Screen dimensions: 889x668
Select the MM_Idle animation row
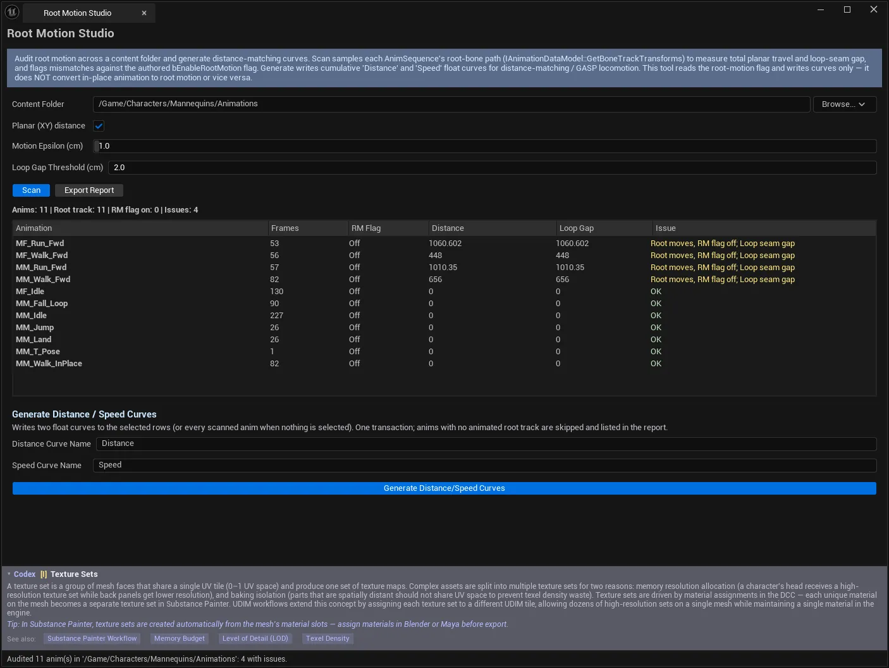(x=444, y=316)
